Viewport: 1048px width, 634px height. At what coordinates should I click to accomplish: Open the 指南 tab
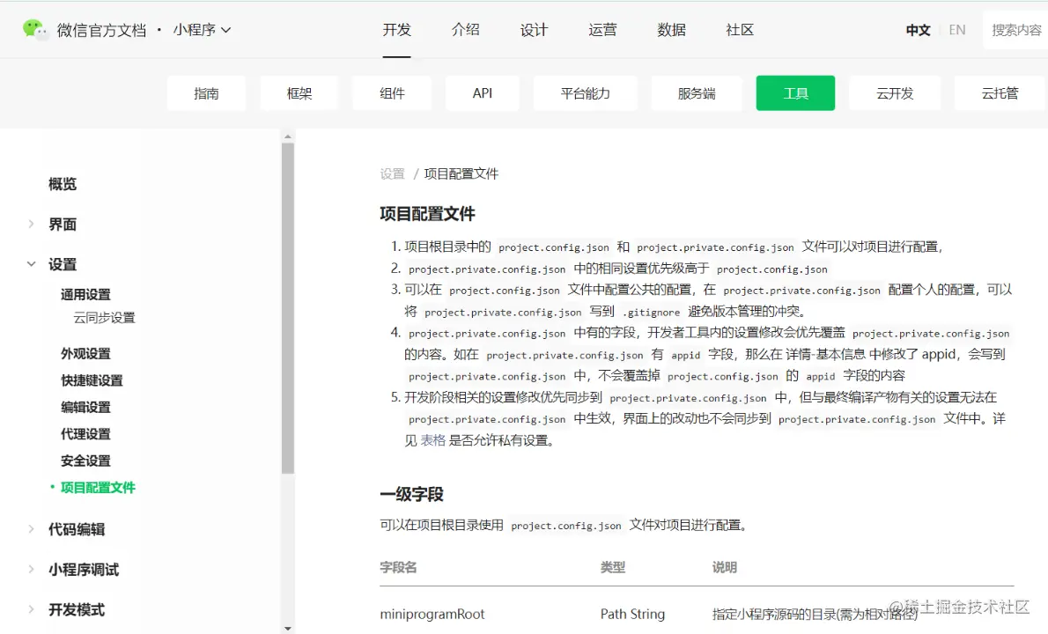206,92
